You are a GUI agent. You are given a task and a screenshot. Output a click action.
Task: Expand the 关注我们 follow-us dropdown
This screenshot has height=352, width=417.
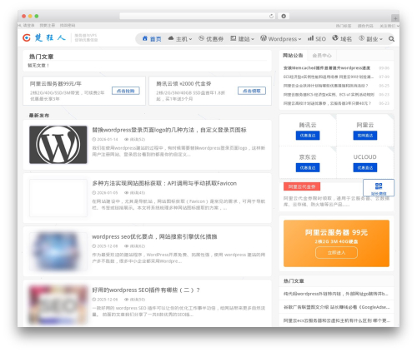coord(389,26)
